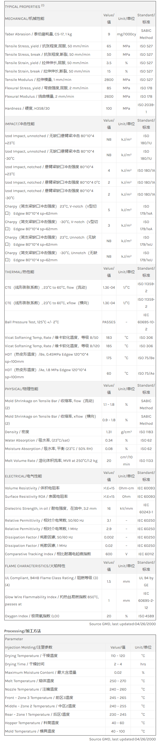This screenshot has width=158, height=747.
Task: Select the IMPACT/冲击性能 section header
Action: click(20, 124)
